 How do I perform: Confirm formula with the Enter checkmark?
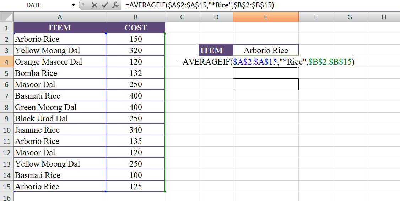(104, 5)
